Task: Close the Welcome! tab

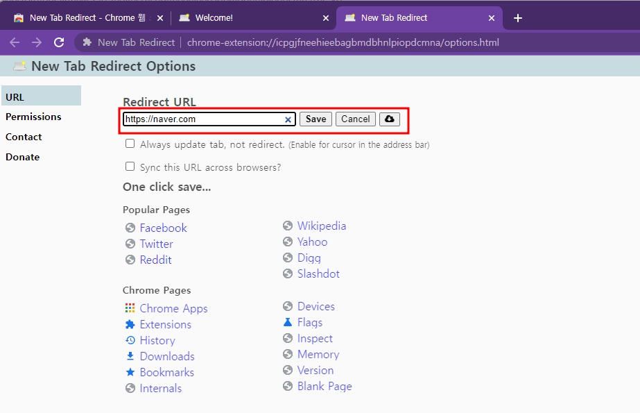Action: point(326,18)
